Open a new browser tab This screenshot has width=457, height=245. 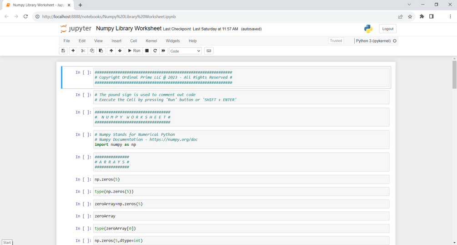click(x=80, y=5)
